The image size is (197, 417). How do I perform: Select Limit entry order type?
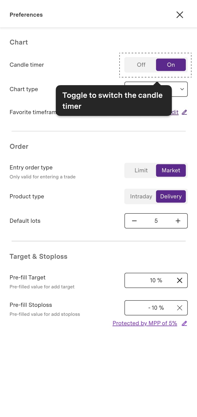pyautogui.click(x=141, y=170)
